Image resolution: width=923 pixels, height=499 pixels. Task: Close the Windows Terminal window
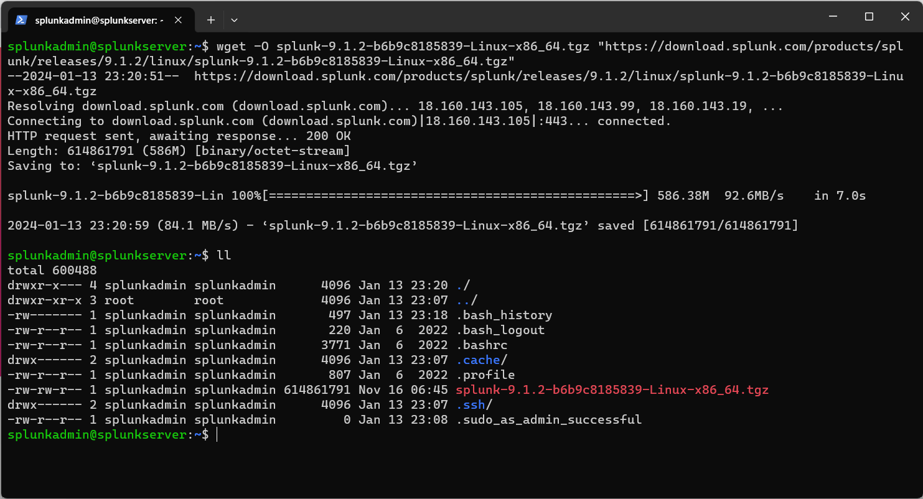click(x=904, y=17)
